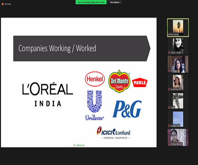Select SONAL MISHRA's participant tile
This screenshot has height=165, width=198.
(x=178, y=137)
